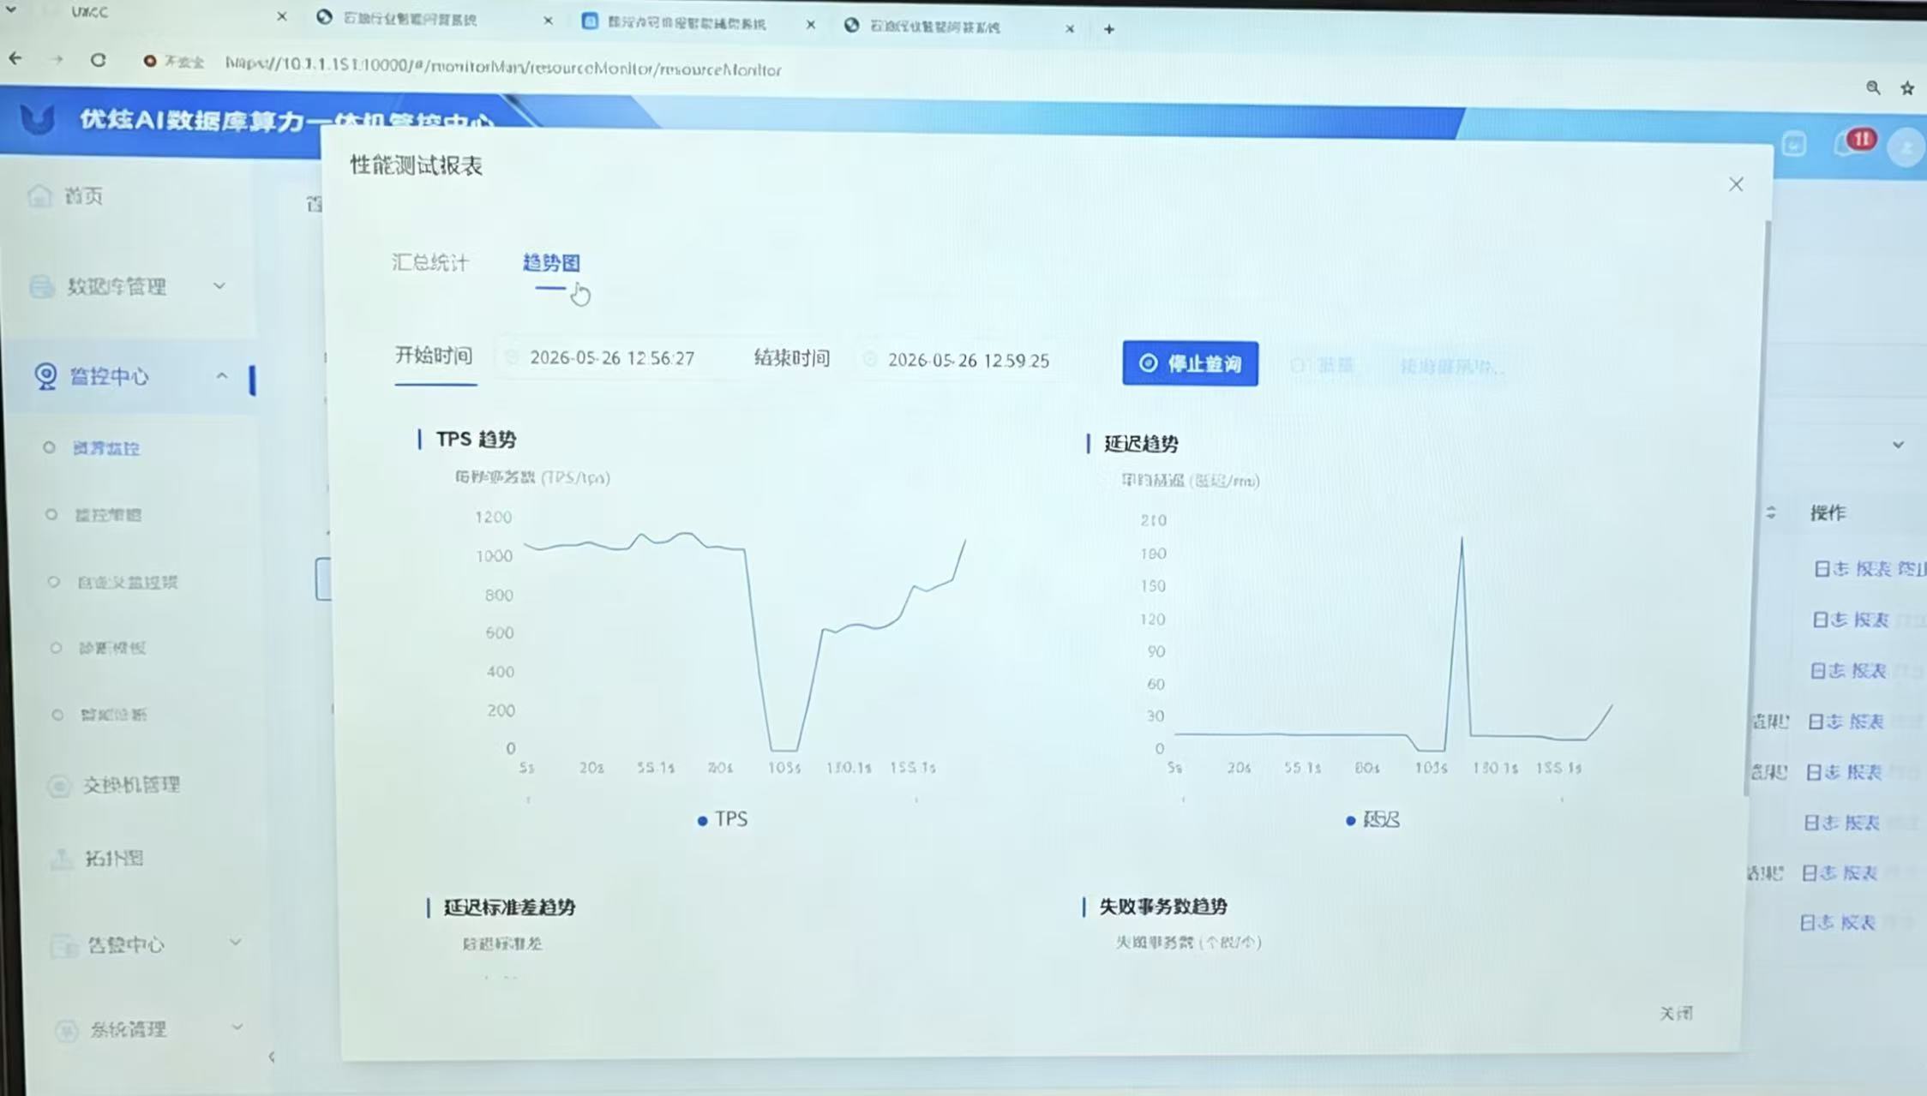
Task: Open 智能诊断 in the sidebar
Action: [114, 715]
